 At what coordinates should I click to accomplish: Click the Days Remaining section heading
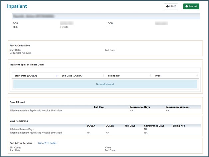(19, 121)
